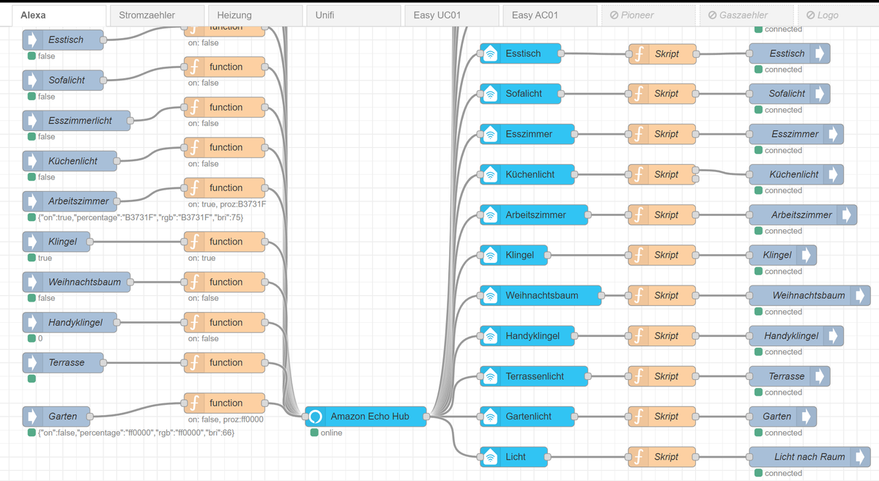Click input arrow icon of Sofalicht node
The width and height of the screenshot is (879, 481).
click(x=32, y=81)
